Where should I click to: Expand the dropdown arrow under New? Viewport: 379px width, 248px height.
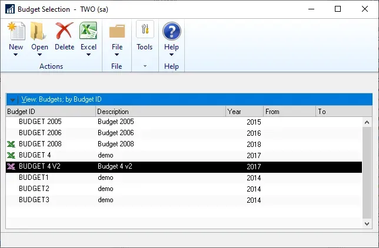pos(16,55)
